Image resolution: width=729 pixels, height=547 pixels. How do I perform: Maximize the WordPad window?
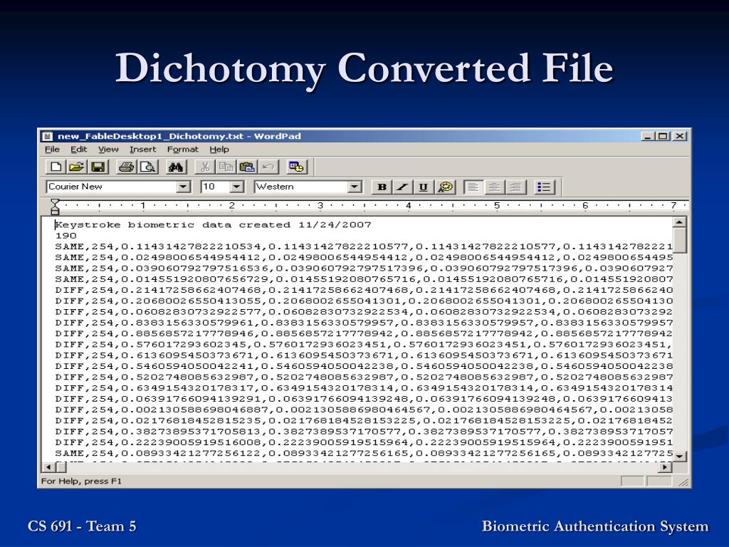tap(663, 136)
